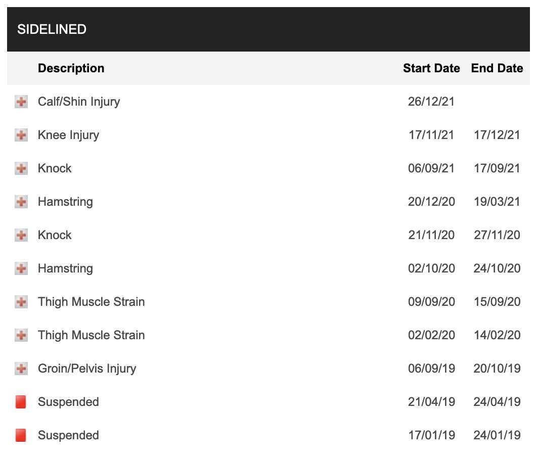Viewport: 535px width, 457px height.
Task: Click the Description column header
Action: coord(71,68)
